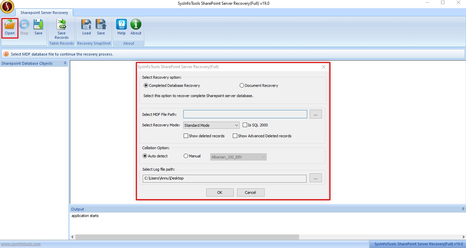Open the Albanian_100_BIN collation dropdown
Viewport: 466px width, 248px height.
tap(238, 157)
